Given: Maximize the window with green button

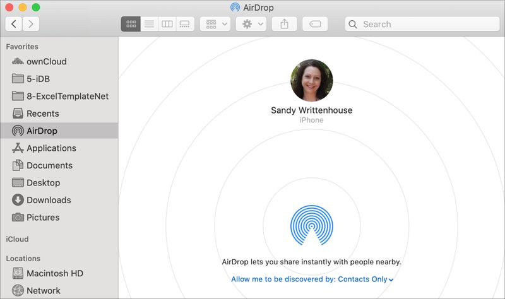Looking at the screenshot, I should tap(36, 7).
